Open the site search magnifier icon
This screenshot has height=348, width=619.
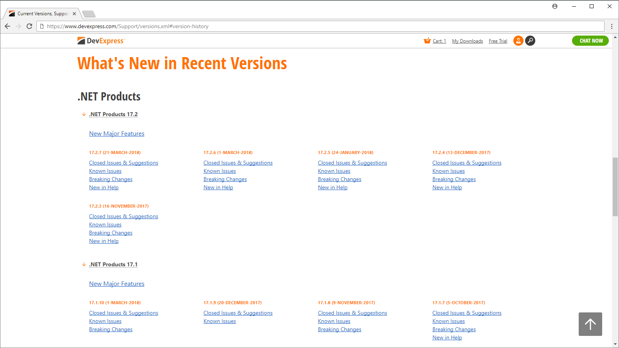point(530,41)
